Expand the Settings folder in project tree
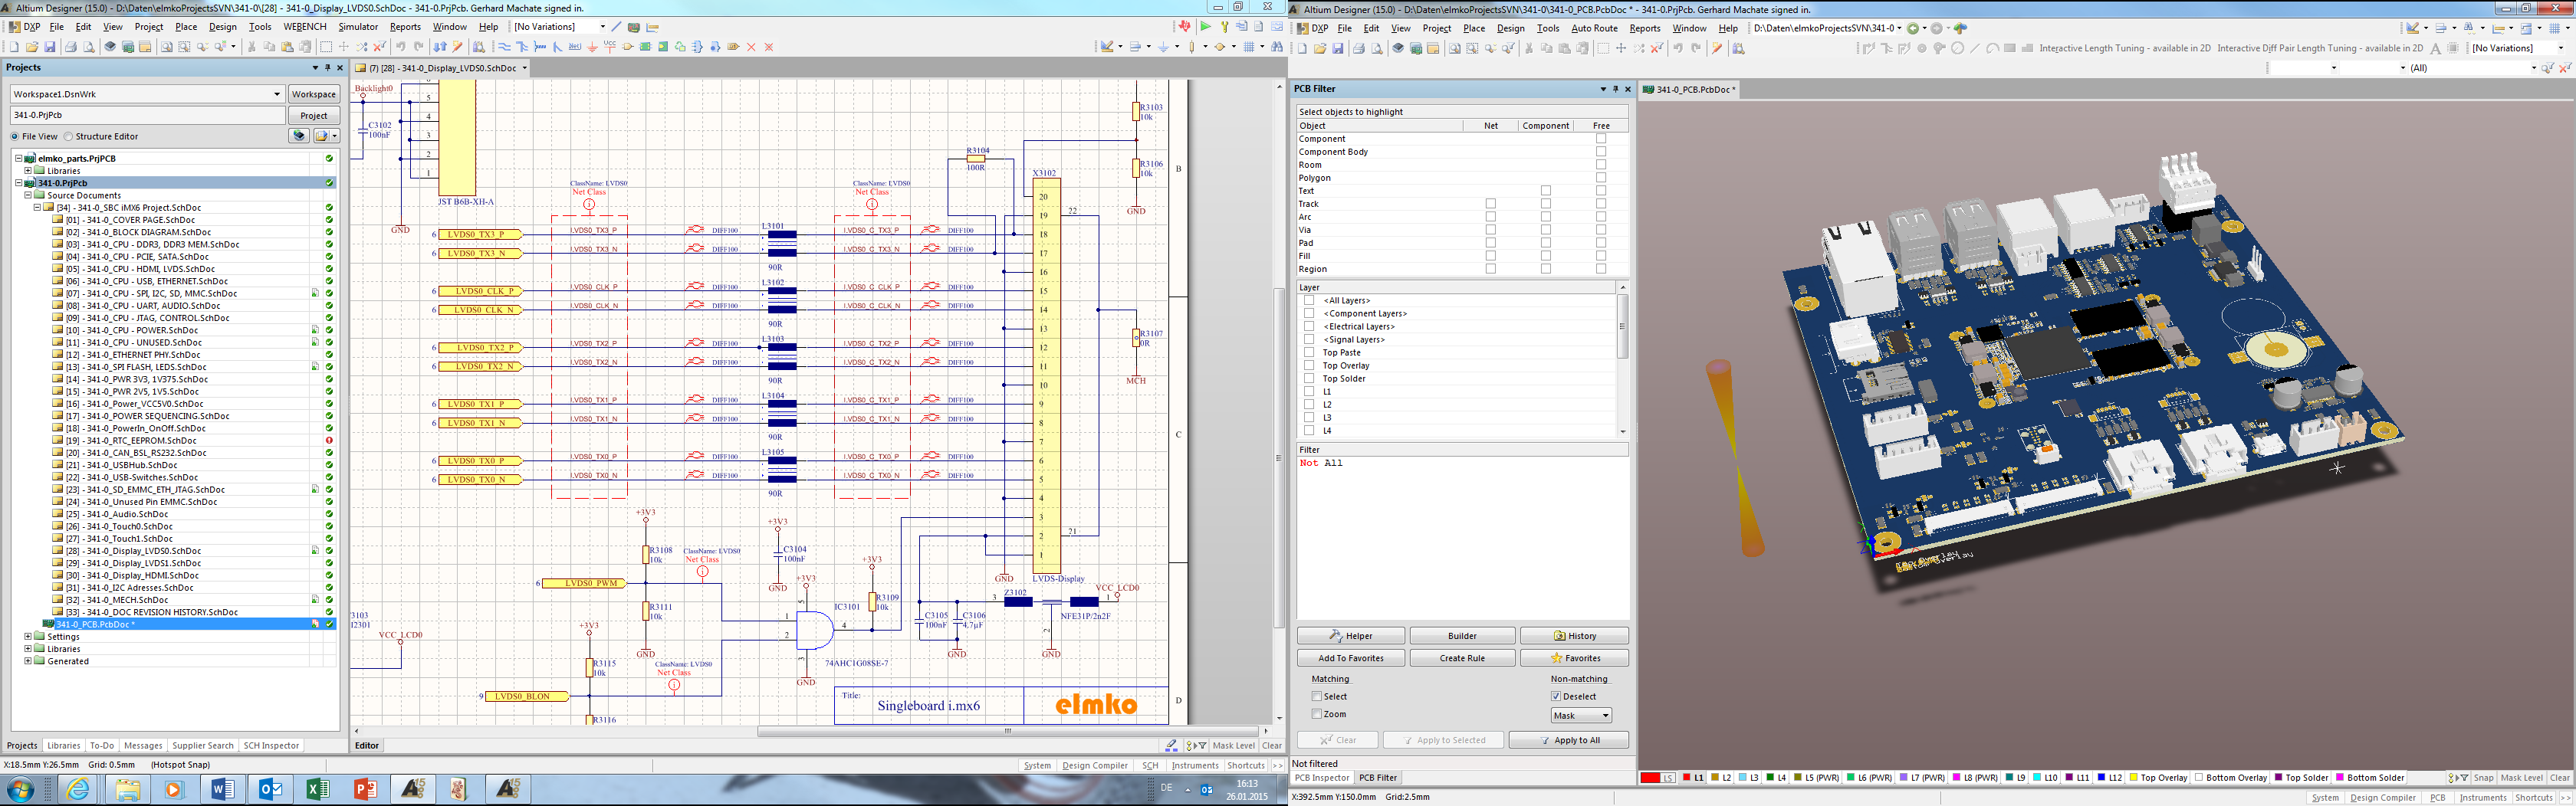The image size is (2576, 806). [28, 636]
